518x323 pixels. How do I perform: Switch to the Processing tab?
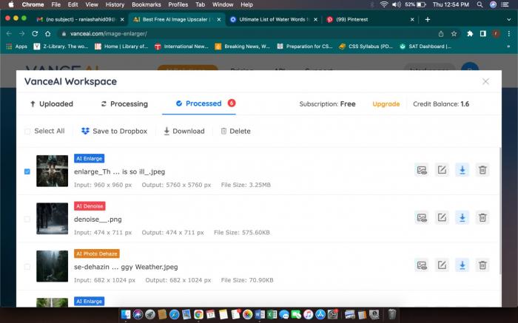click(x=124, y=104)
